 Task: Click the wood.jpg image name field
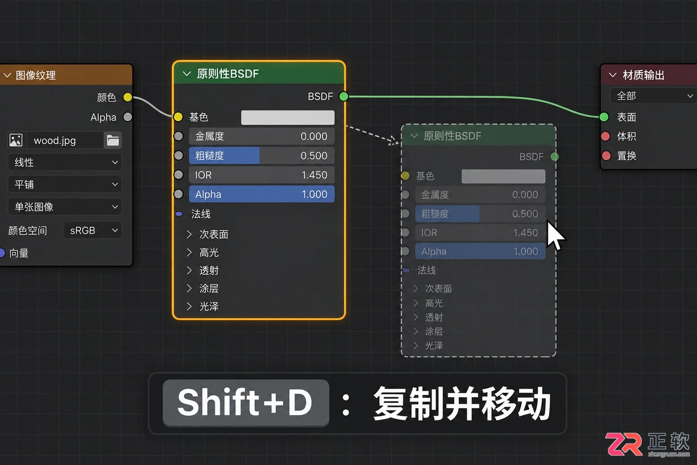(x=65, y=140)
